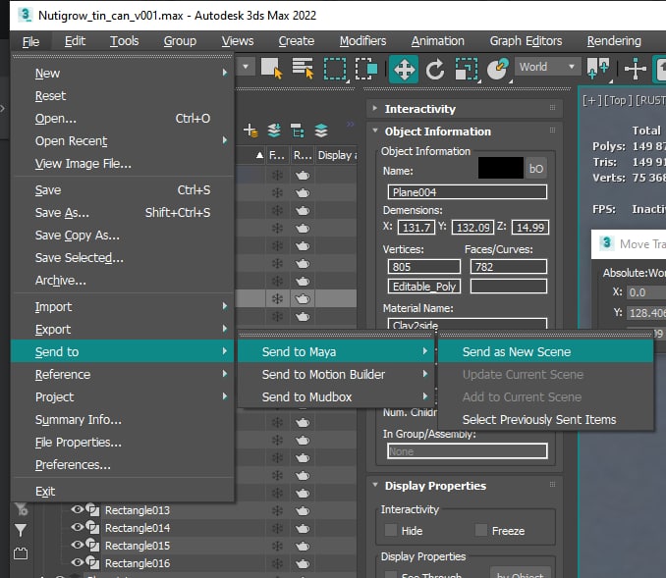Click Select Previously Sent Items
The image size is (666, 578).
(545, 419)
